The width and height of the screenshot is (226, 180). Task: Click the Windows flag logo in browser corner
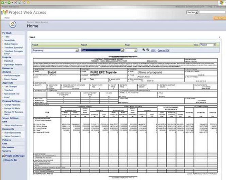point(222,3)
